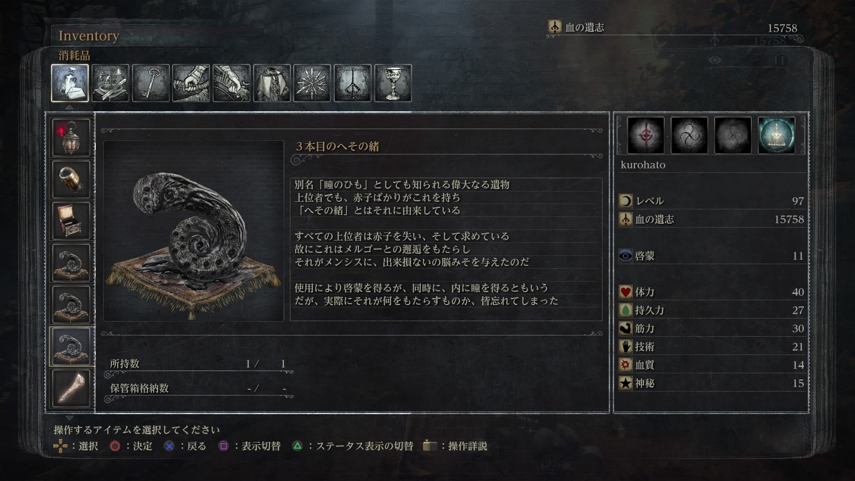The width and height of the screenshot is (855, 481).
Task: Select the tiny music box item
Action: point(71,221)
